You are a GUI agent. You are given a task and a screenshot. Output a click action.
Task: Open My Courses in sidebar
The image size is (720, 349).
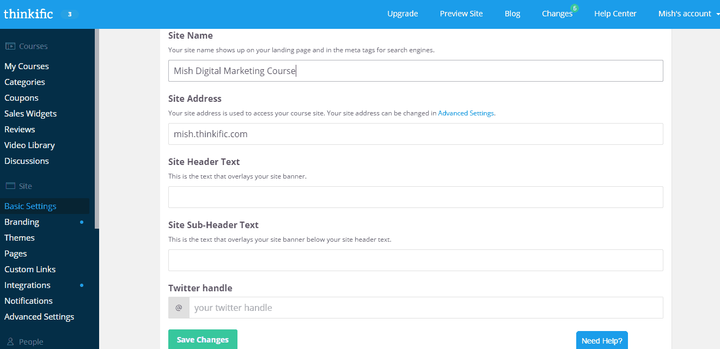tap(27, 66)
